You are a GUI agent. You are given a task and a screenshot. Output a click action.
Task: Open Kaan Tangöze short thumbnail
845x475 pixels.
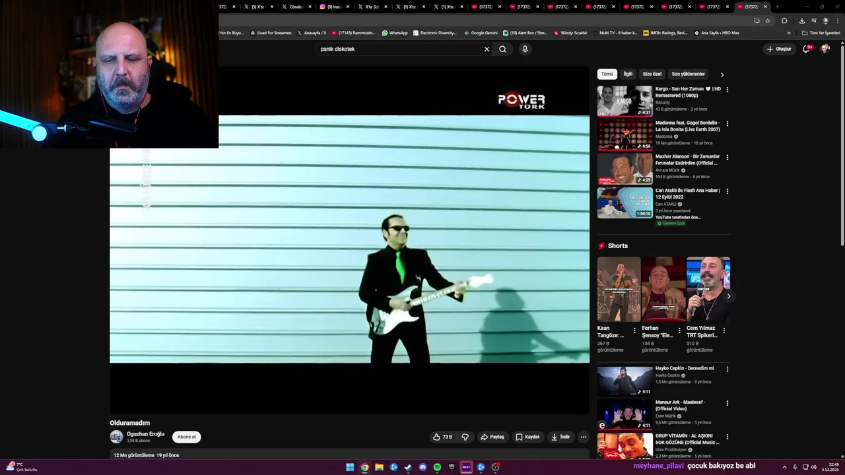coord(619,289)
